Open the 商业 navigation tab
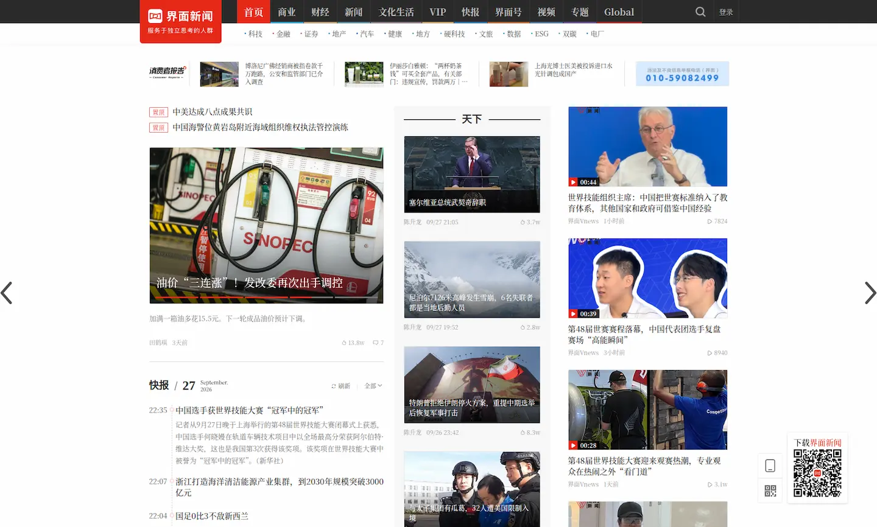This screenshot has height=527, width=877. pyautogui.click(x=287, y=12)
